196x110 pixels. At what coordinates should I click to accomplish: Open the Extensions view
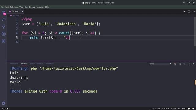pos(3,41)
